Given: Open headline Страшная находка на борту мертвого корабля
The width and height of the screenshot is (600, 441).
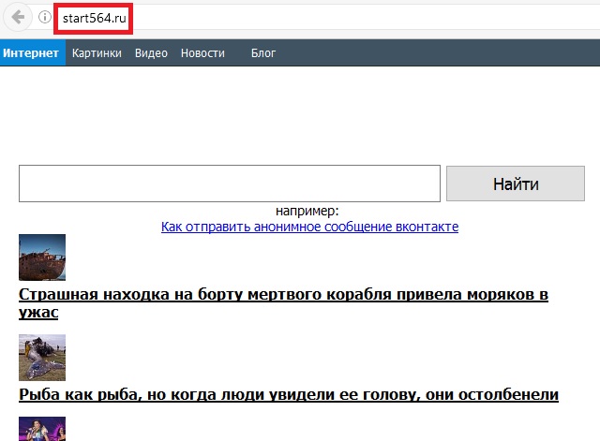Looking at the screenshot, I should point(283,303).
